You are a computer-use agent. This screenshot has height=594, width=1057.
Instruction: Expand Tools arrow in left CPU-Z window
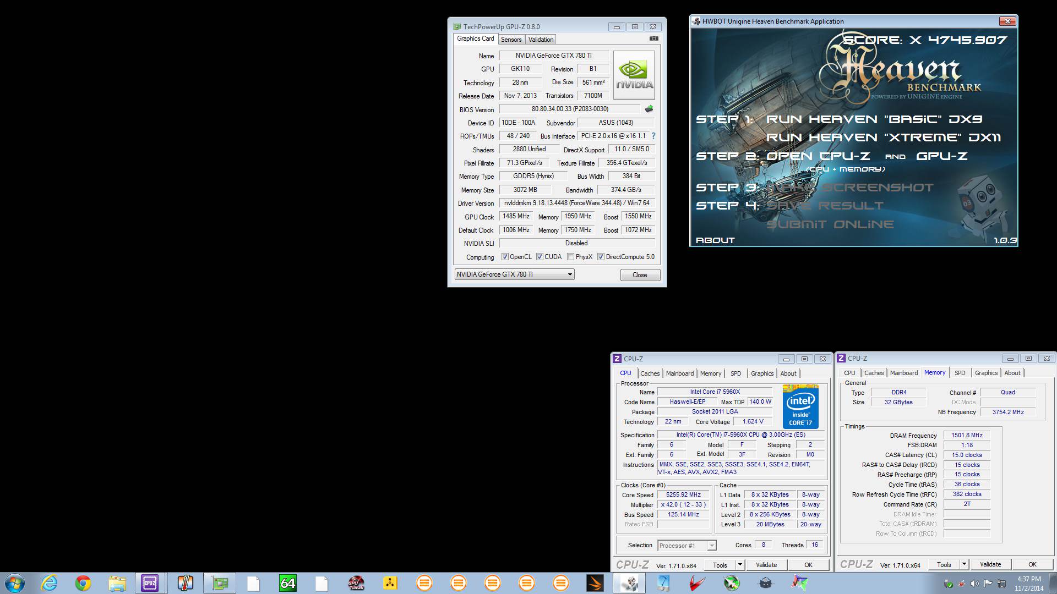tap(740, 565)
